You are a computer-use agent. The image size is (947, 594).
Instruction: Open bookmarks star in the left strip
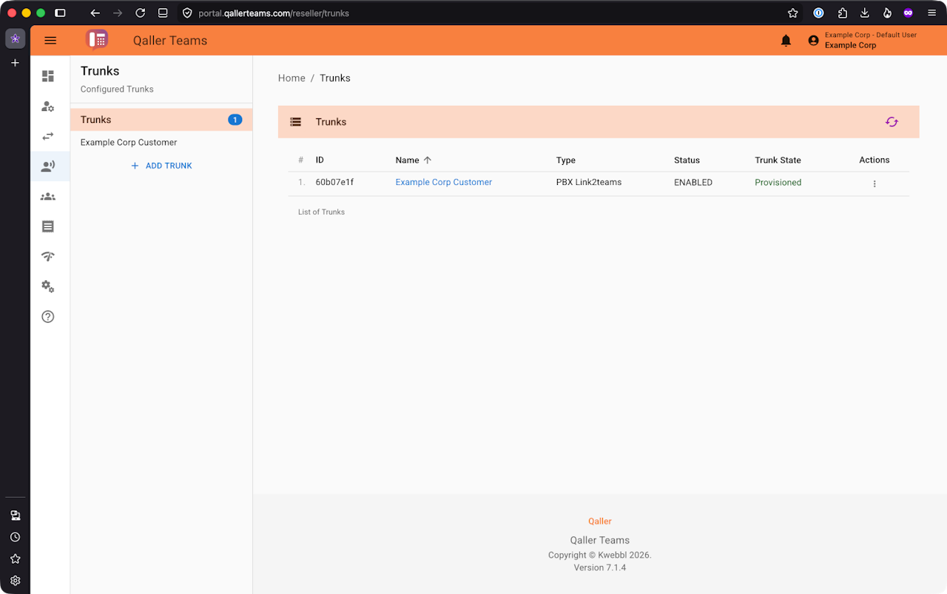click(x=15, y=558)
